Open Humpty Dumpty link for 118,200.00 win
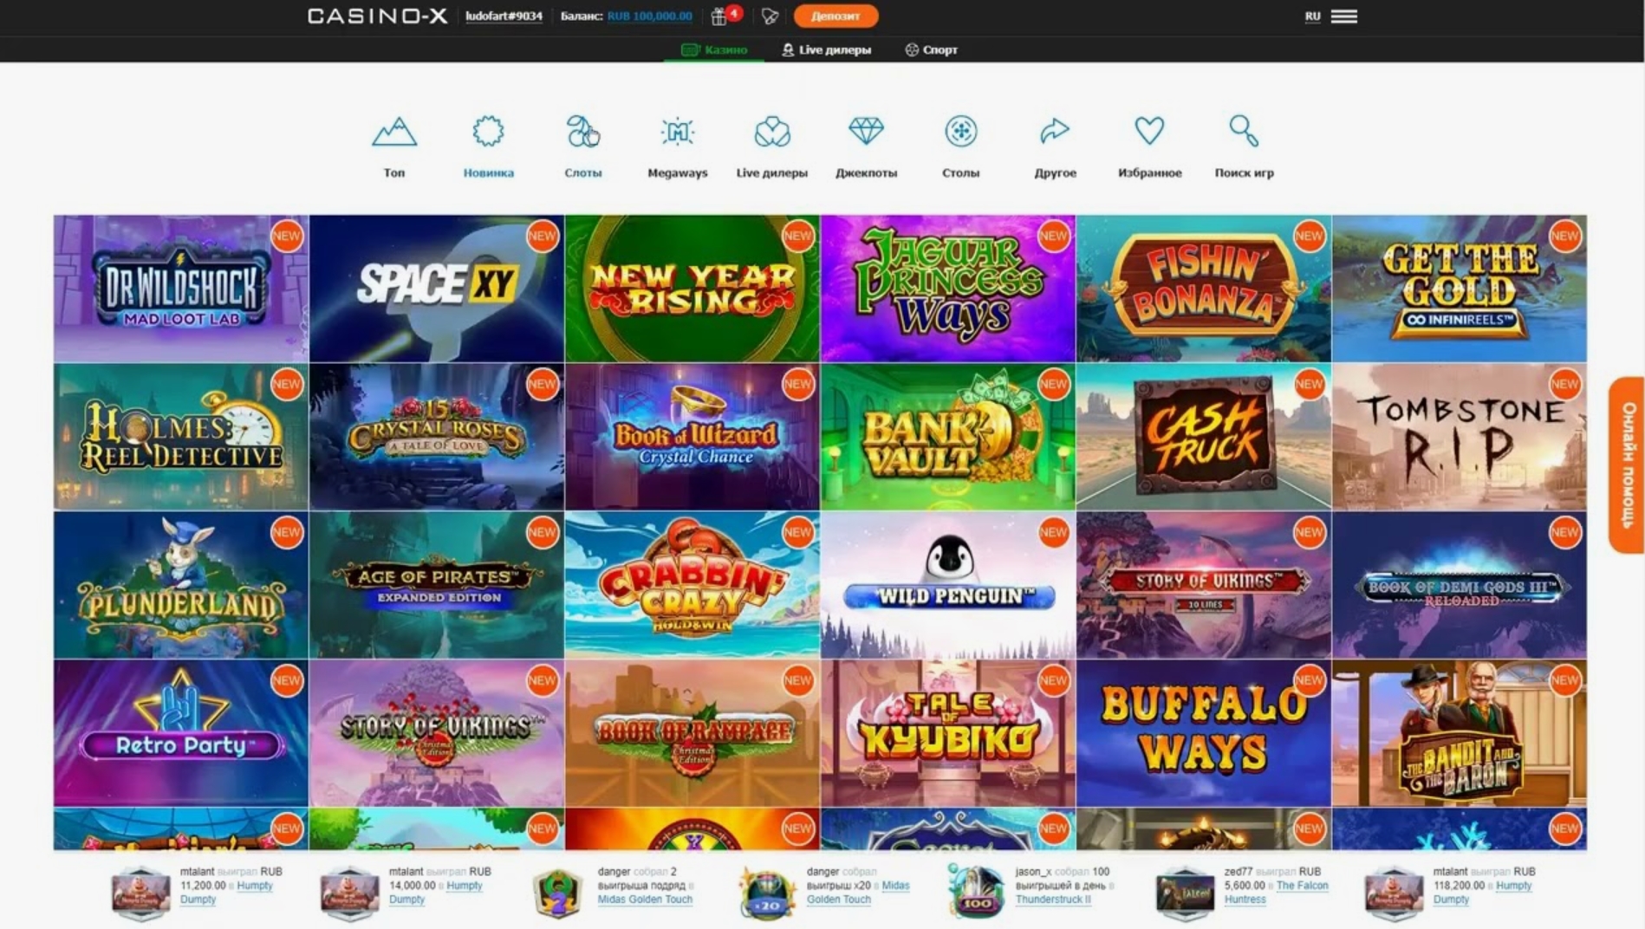The height and width of the screenshot is (929, 1645). click(x=1482, y=893)
